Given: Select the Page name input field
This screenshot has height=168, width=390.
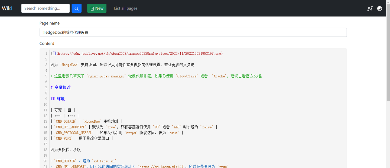Looking at the screenshot, I should [193, 32].
